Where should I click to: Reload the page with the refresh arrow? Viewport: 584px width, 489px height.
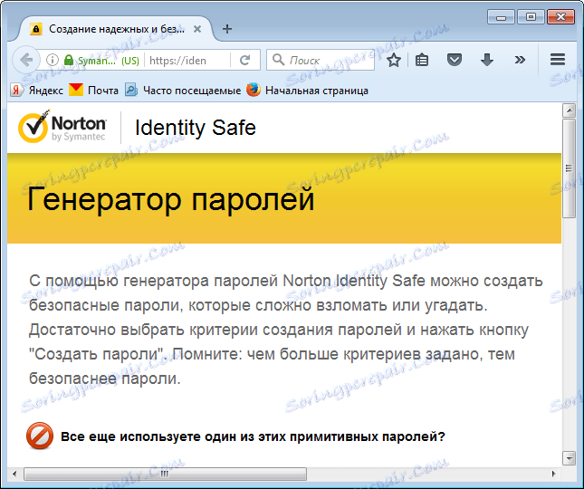coord(244,60)
